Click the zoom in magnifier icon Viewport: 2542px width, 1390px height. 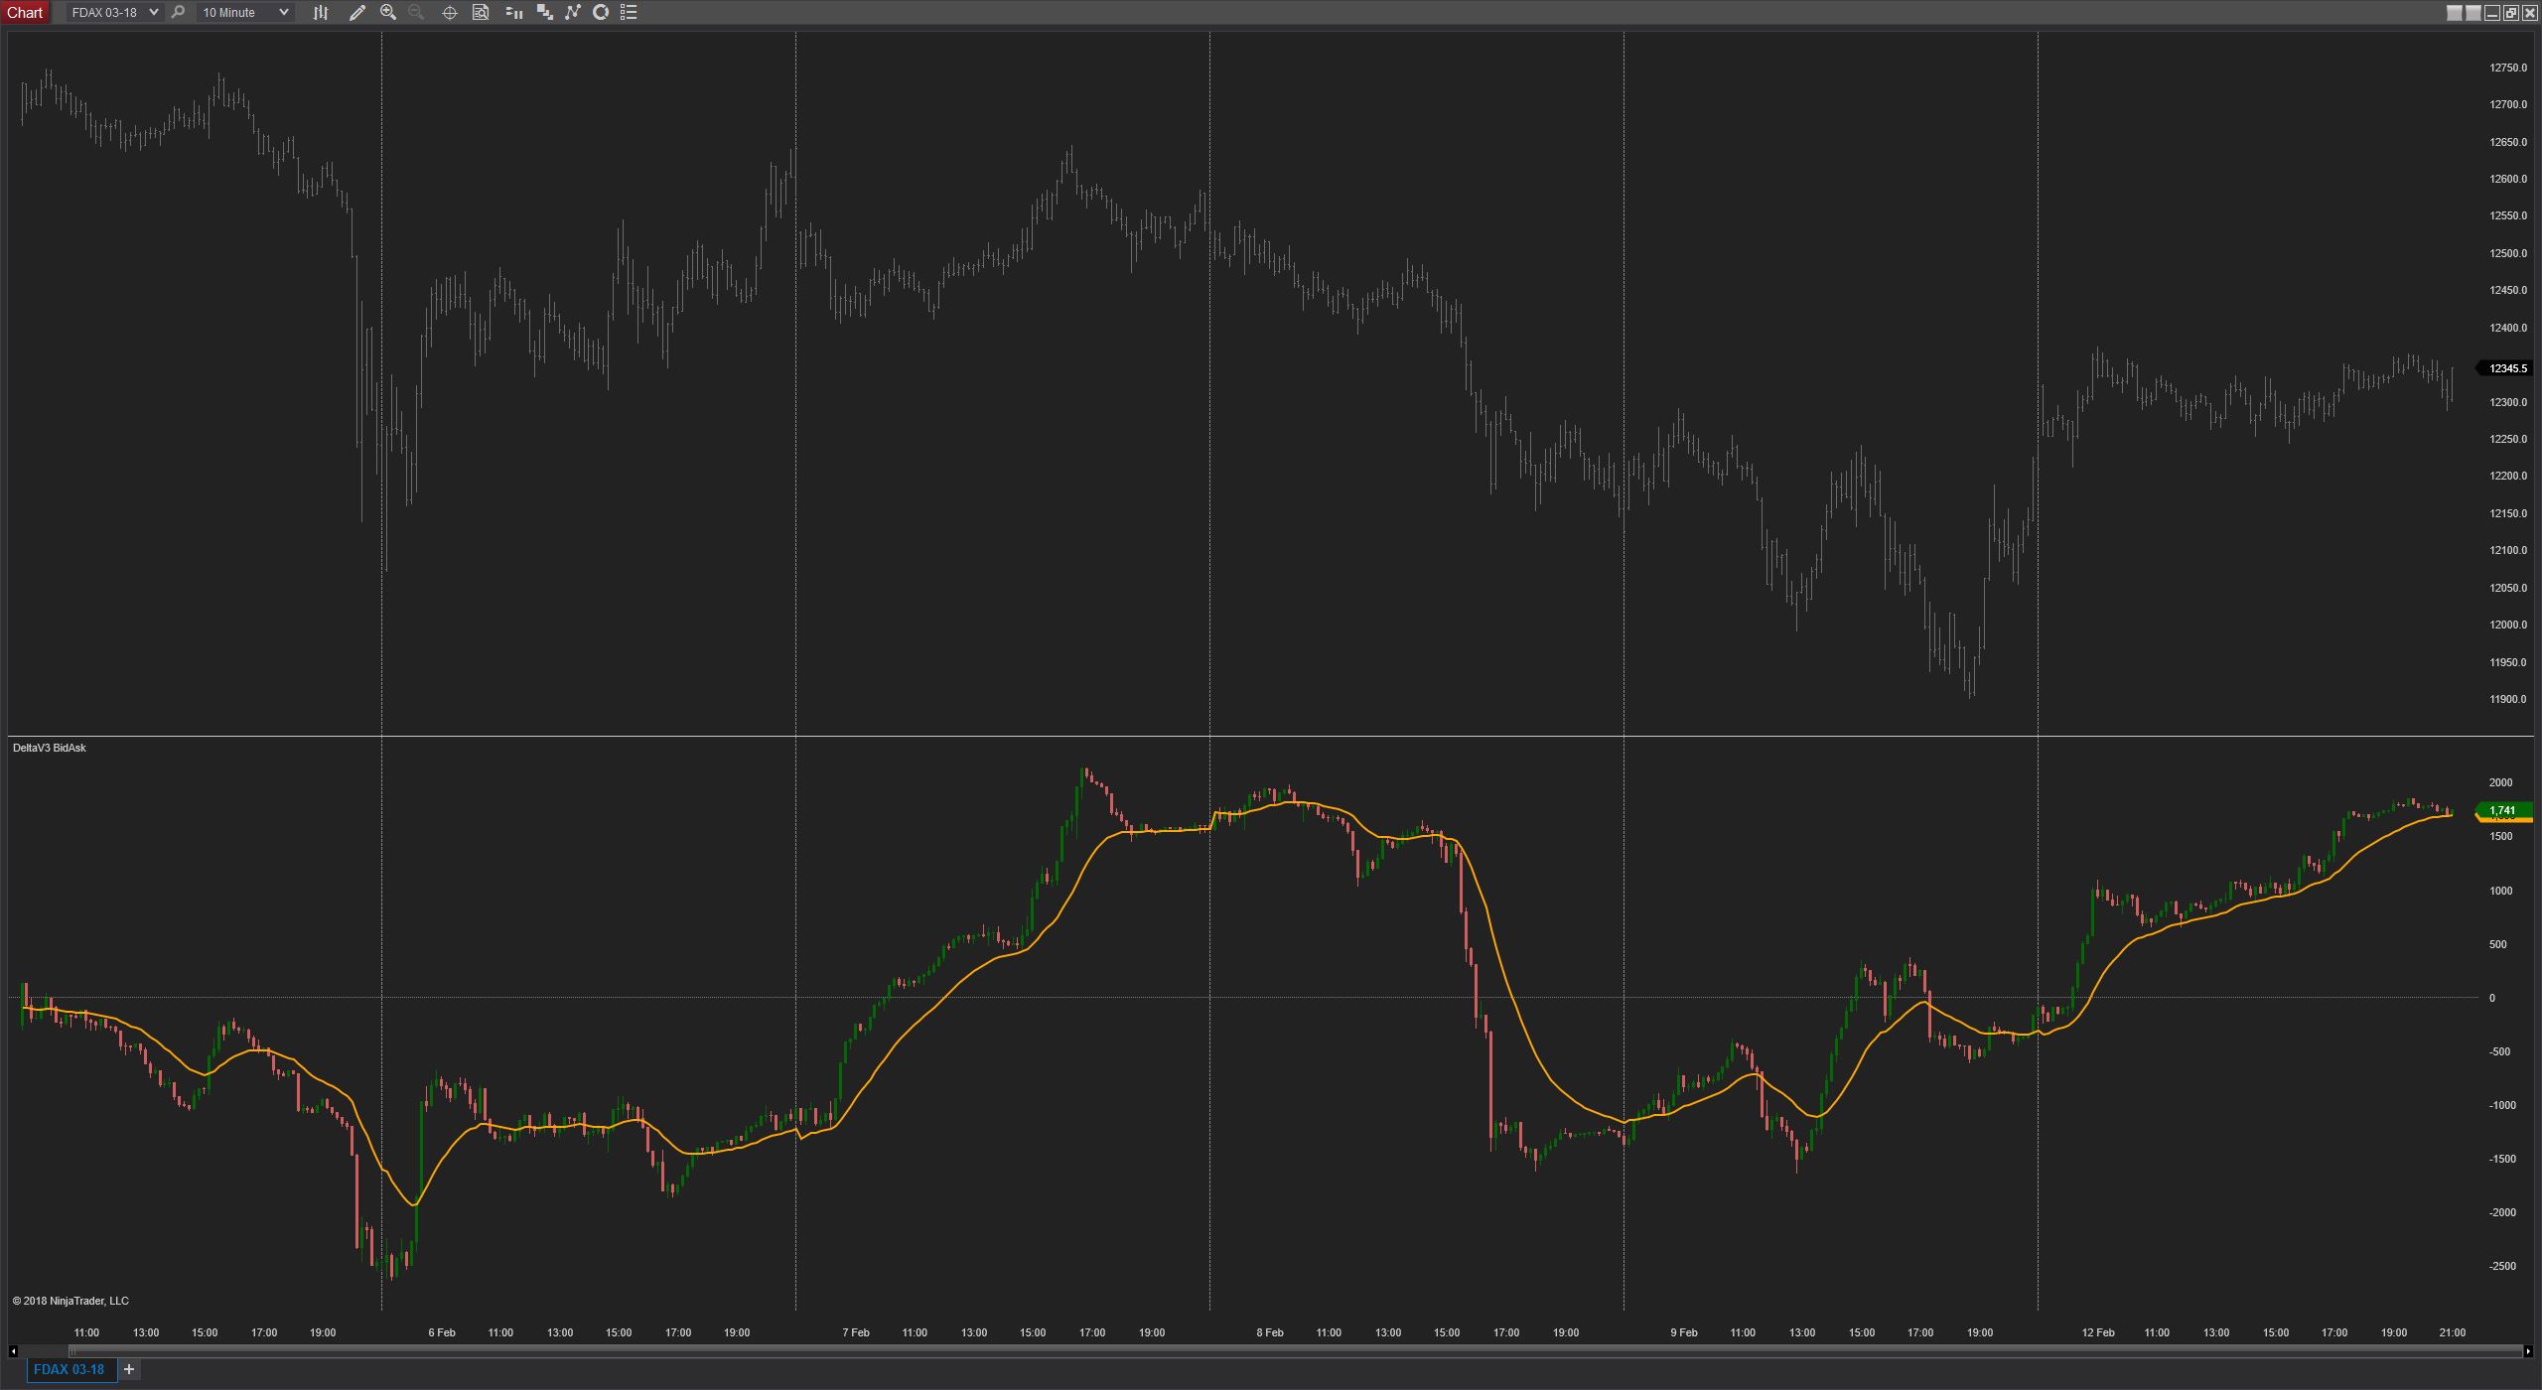point(388,13)
